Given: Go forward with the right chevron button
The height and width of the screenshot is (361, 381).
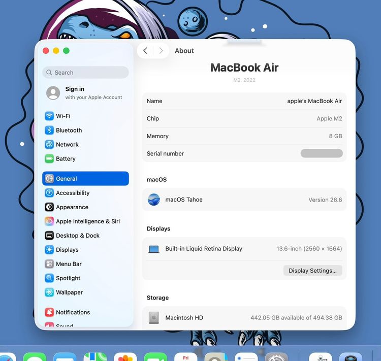Looking at the screenshot, I should (161, 51).
